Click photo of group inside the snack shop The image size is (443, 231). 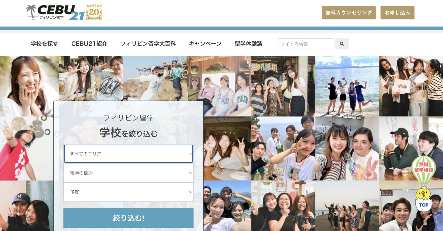283,86
